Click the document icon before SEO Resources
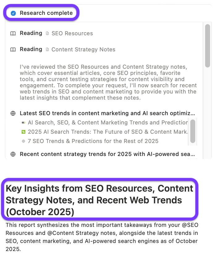The height and width of the screenshot is (260, 215). coord(47,33)
